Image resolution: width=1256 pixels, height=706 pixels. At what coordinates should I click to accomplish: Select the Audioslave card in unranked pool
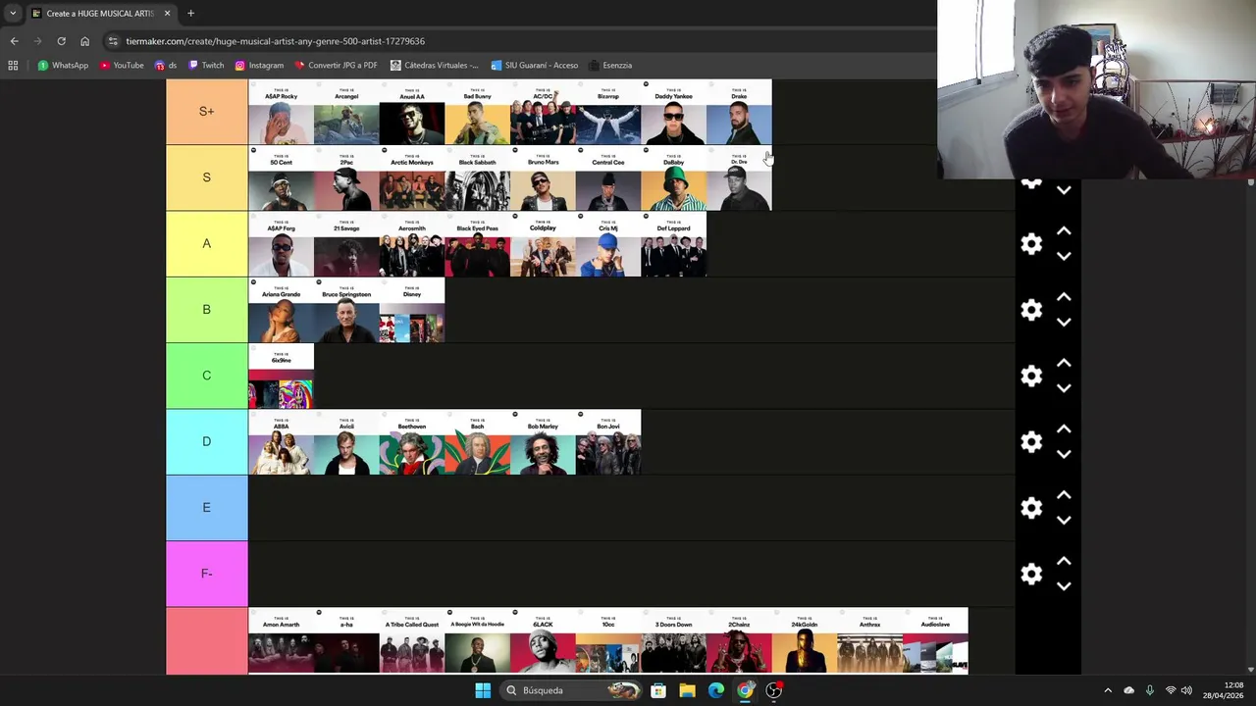(x=935, y=641)
